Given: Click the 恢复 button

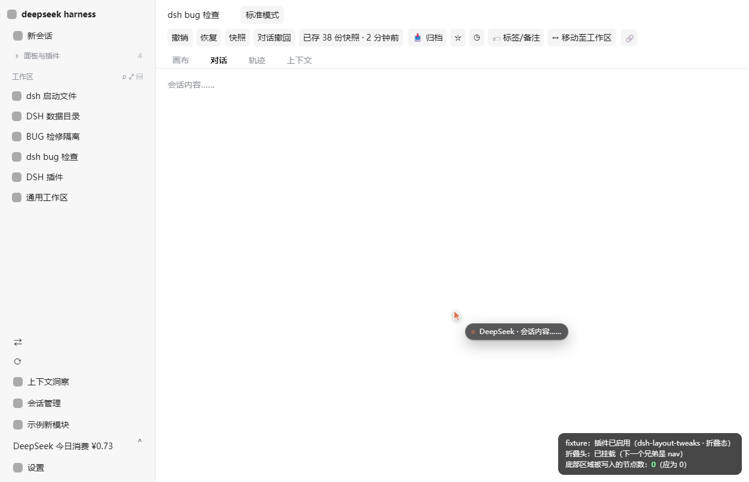Looking at the screenshot, I should [x=209, y=38].
